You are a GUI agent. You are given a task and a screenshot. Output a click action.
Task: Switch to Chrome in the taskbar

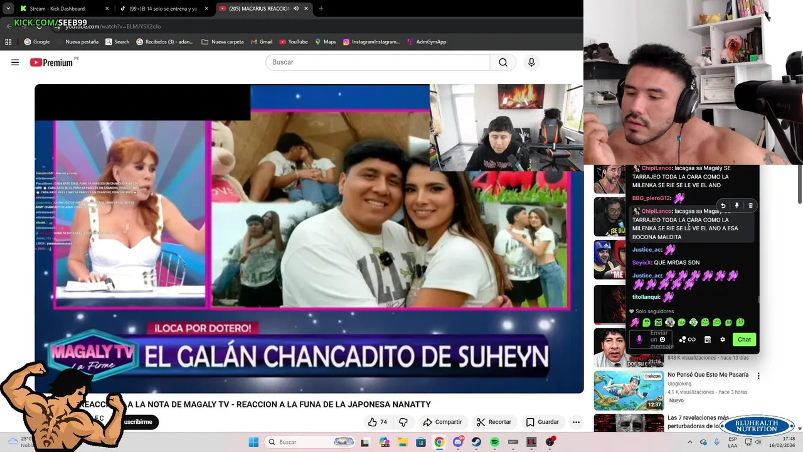439,442
